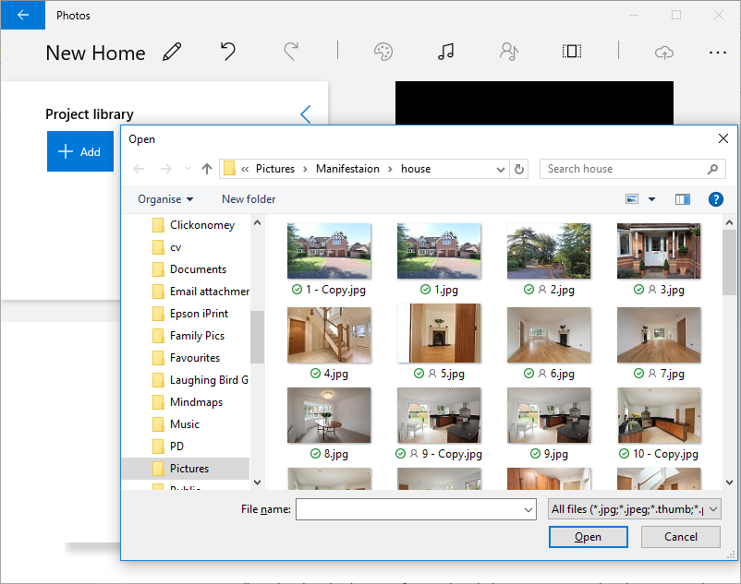The width and height of the screenshot is (741, 584).
Task: Refresh the house folder view
Action: point(519,170)
